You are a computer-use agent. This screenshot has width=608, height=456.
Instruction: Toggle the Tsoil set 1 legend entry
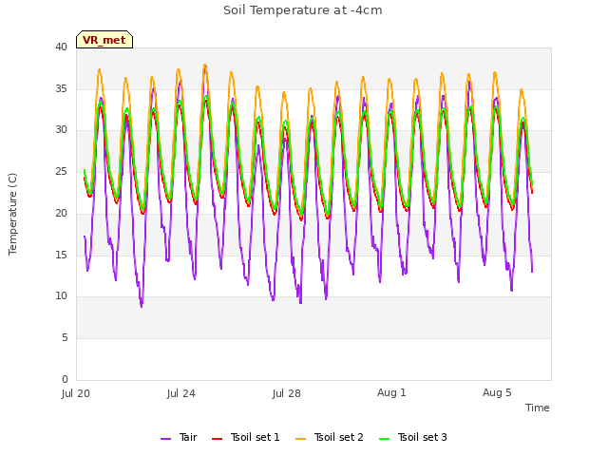246,437
